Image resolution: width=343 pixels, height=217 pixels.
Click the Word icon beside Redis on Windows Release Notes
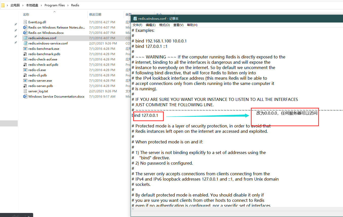(x=25, y=27)
